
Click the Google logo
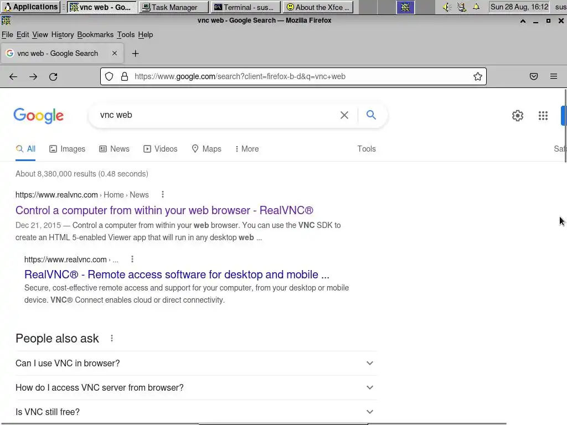(x=39, y=116)
